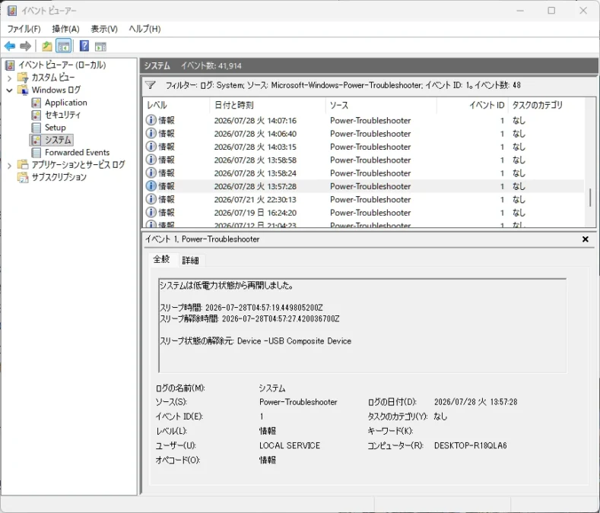Click the ログの日付 value 13:57:28

[x=475, y=402]
